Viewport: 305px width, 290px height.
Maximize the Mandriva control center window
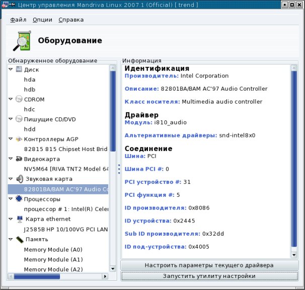pos(292,5)
